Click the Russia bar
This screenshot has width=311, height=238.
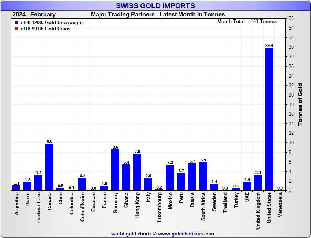192,177
